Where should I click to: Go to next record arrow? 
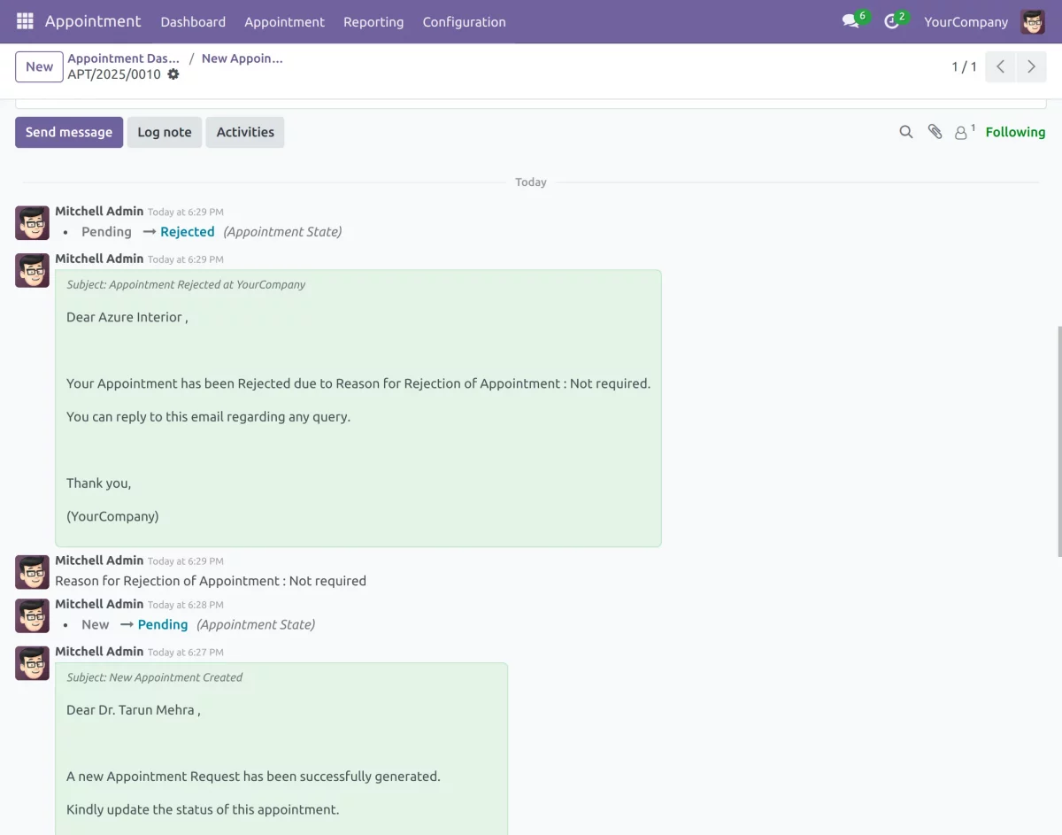pos(1031,66)
